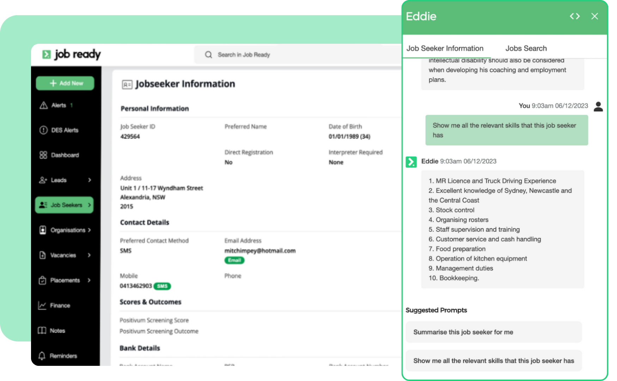Click the Add New button

pyautogui.click(x=65, y=83)
